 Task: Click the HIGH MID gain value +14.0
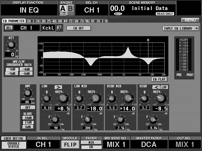pos(127,109)
